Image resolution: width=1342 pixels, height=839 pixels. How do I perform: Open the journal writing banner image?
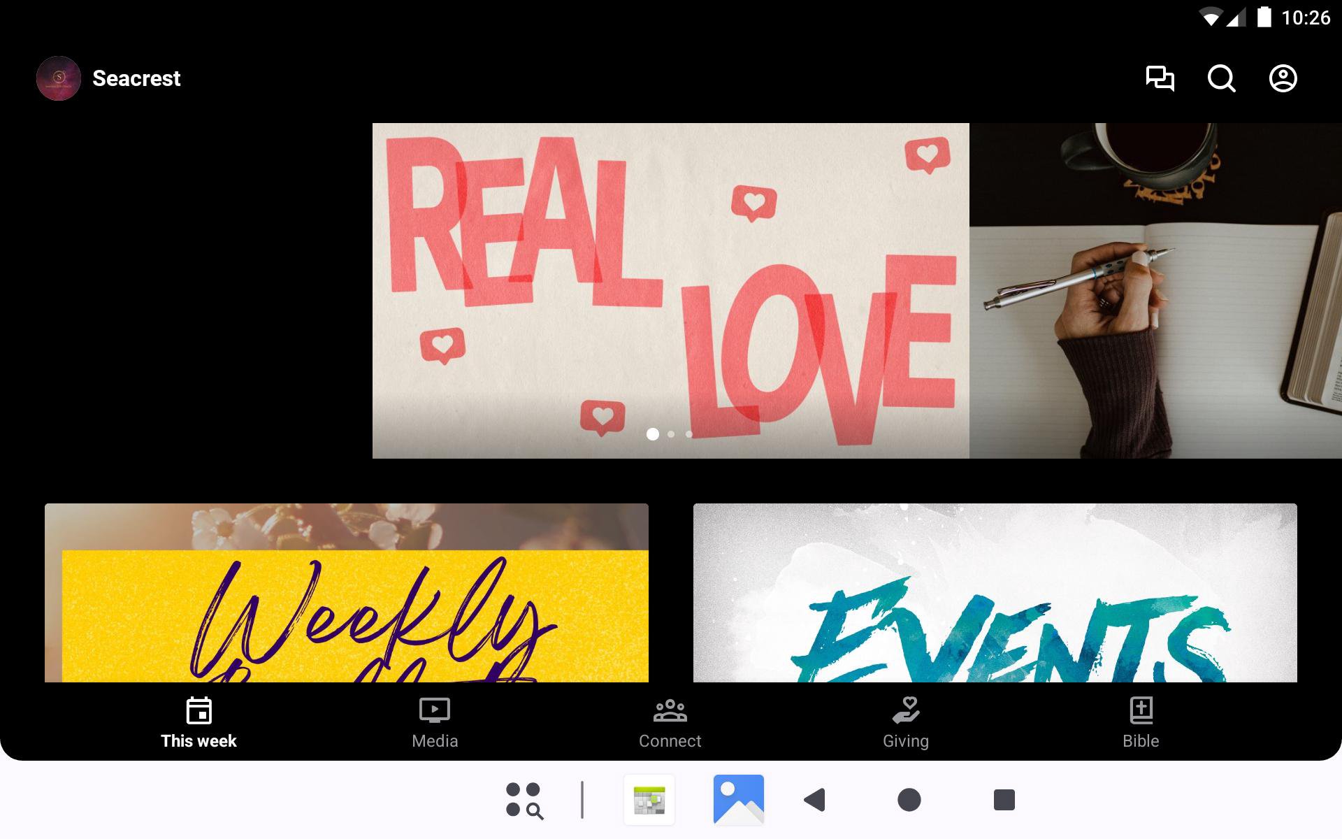point(1155,290)
